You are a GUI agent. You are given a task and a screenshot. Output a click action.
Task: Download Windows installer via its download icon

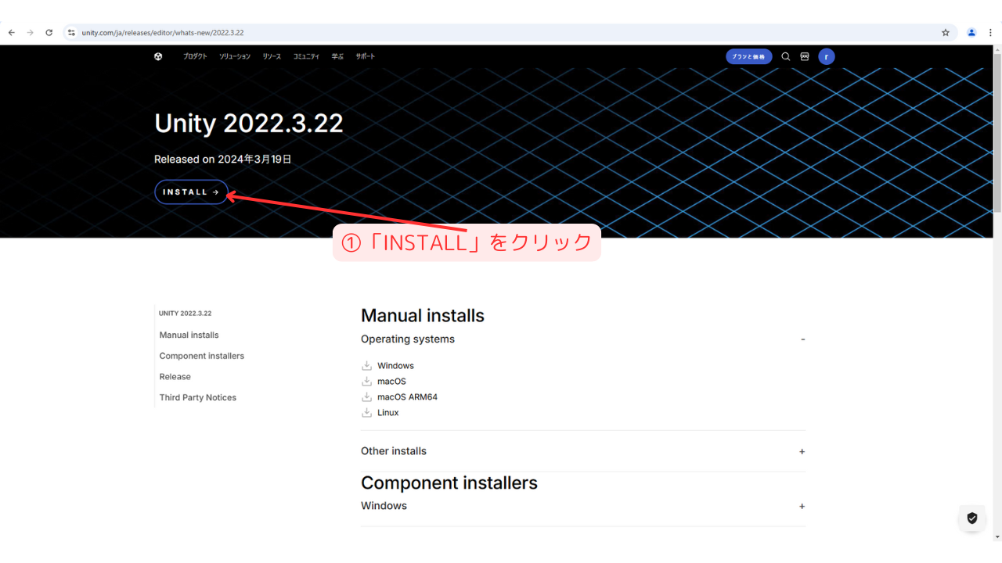tap(366, 365)
